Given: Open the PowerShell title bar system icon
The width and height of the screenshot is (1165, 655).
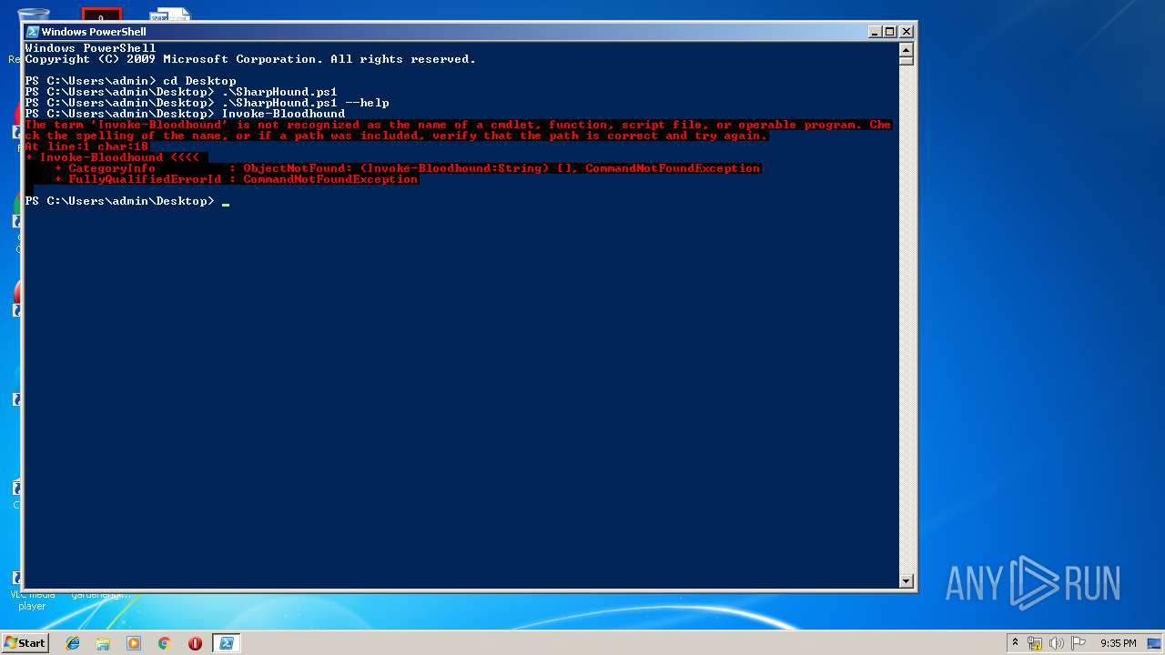Looking at the screenshot, I should click(x=33, y=32).
